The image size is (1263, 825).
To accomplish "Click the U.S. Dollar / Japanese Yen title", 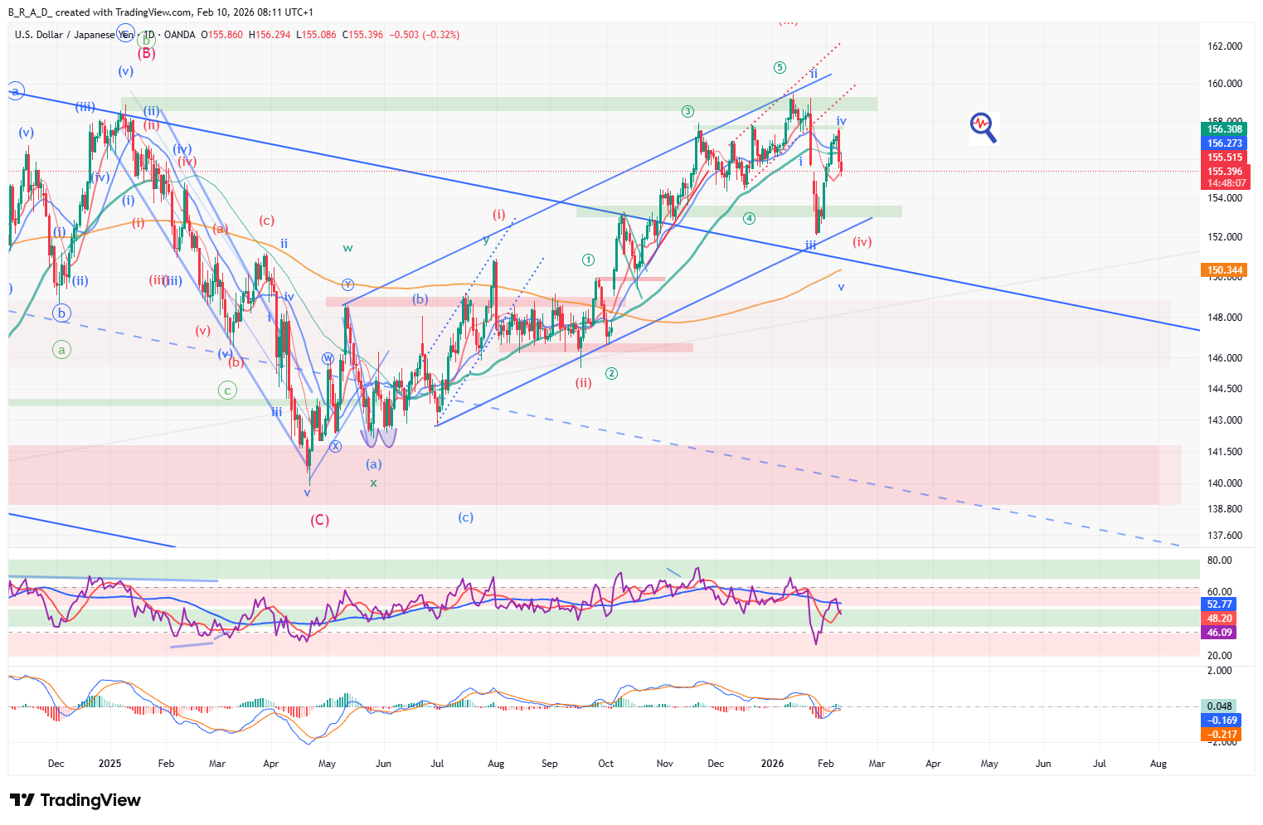I will pos(73,35).
